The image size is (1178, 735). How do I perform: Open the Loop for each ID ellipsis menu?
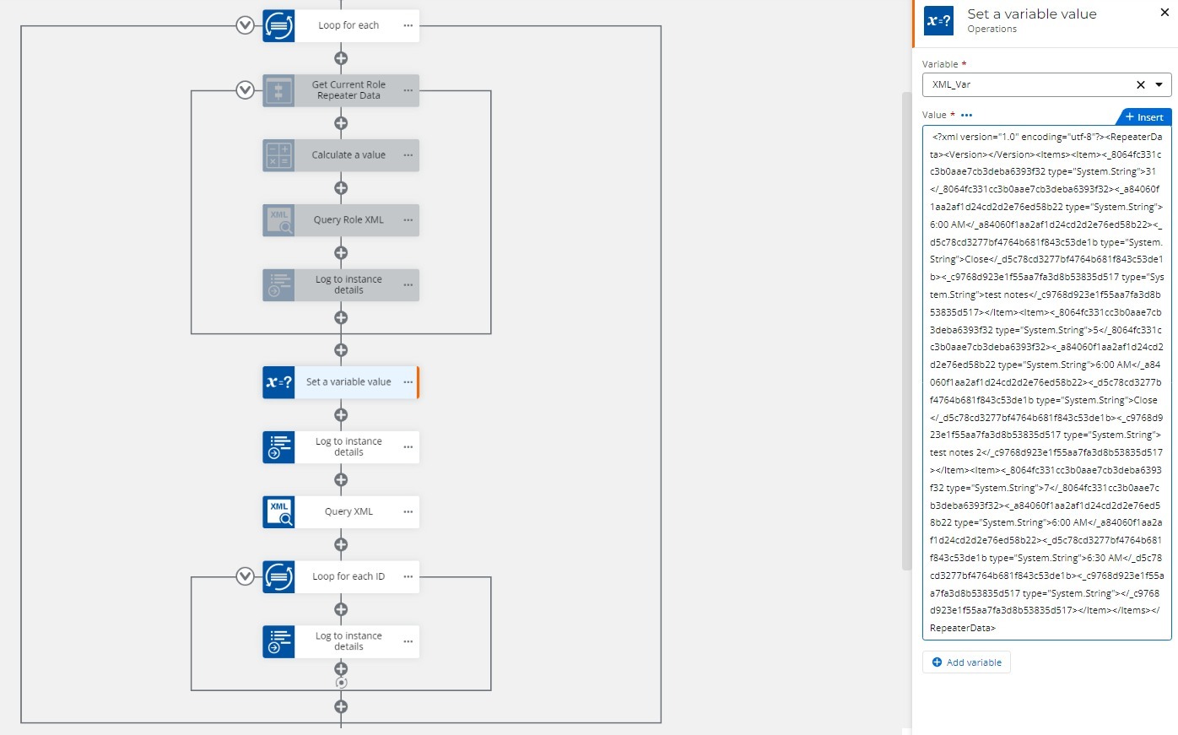[408, 577]
